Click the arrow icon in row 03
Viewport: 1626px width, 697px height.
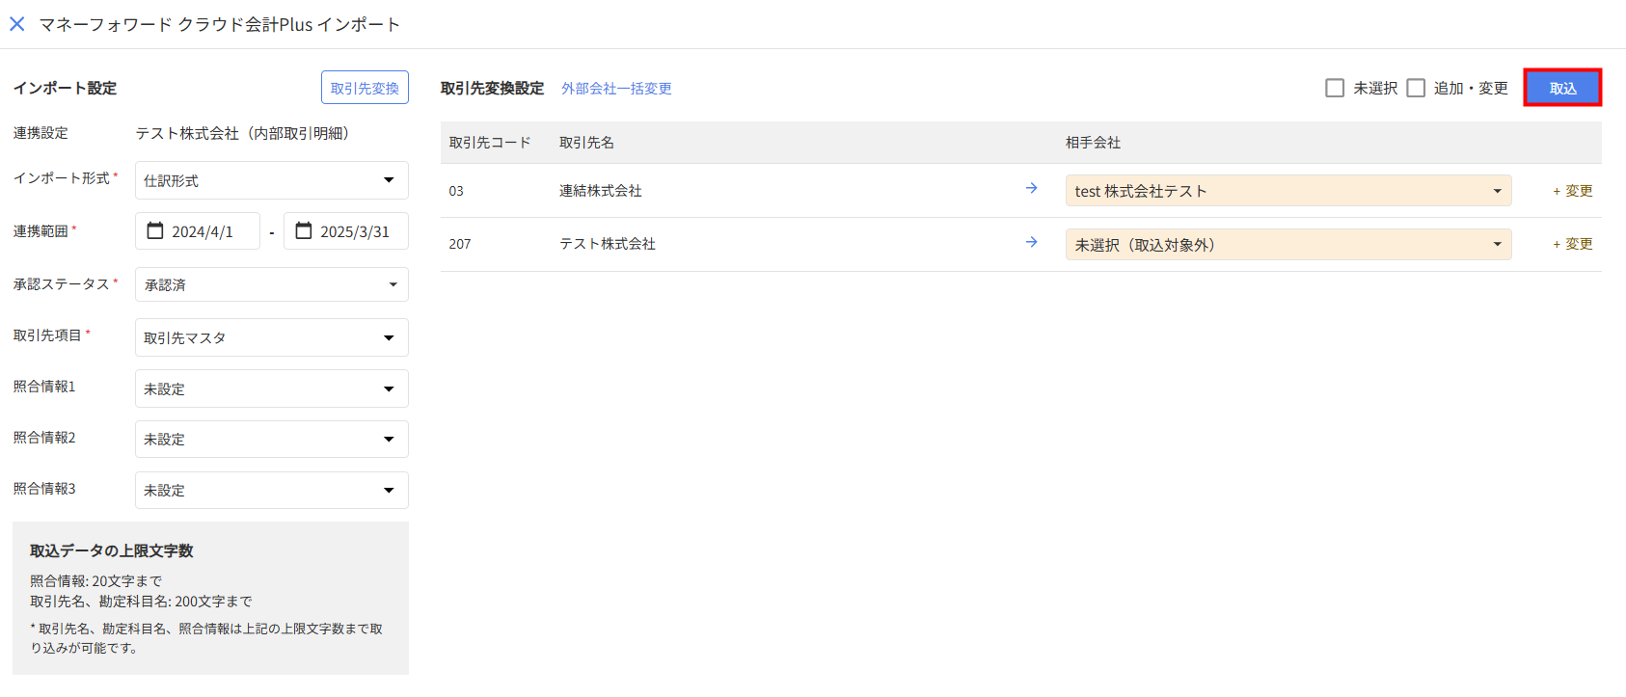pyautogui.click(x=1031, y=189)
